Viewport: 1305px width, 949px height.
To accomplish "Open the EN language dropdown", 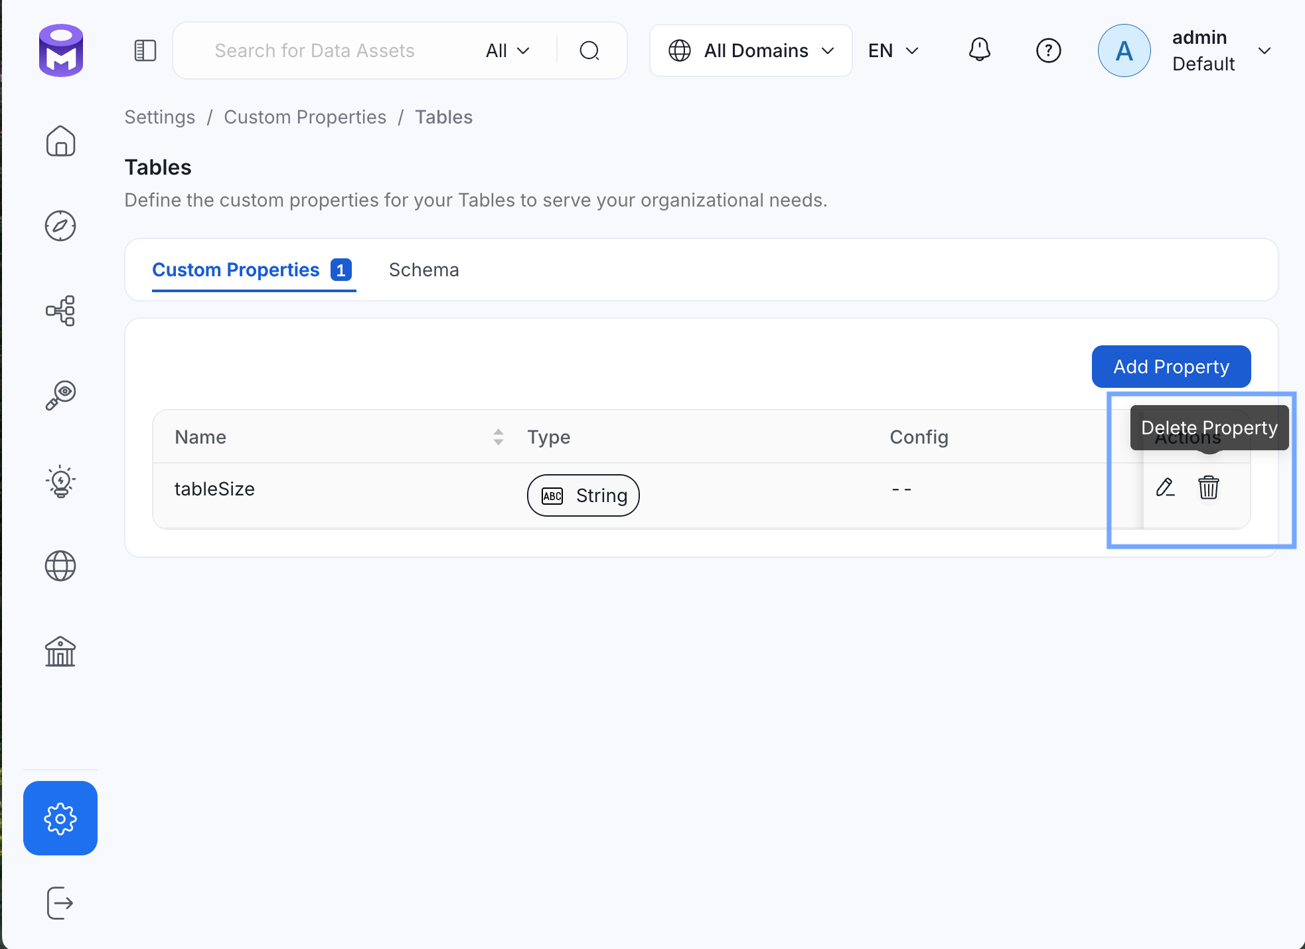I will tap(893, 50).
